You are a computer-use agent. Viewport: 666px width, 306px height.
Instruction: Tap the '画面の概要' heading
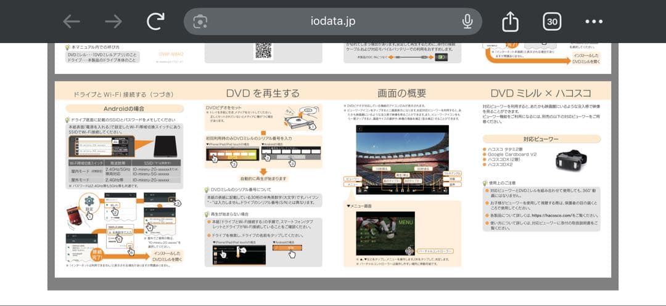tap(402, 93)
